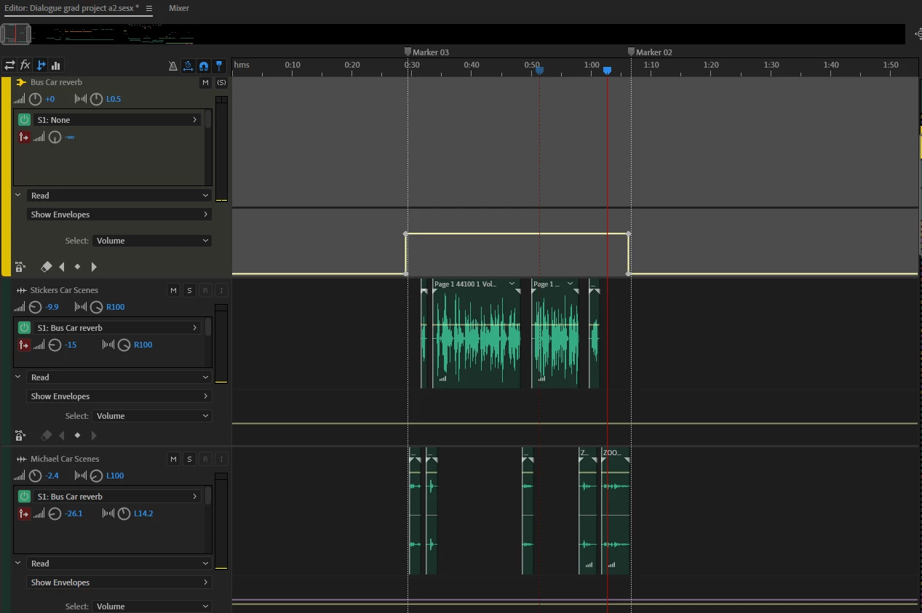Clear keyframes eraser on Bus Car reverb
This screenshot has height=613, width=922.
click(x=47, y=267)
